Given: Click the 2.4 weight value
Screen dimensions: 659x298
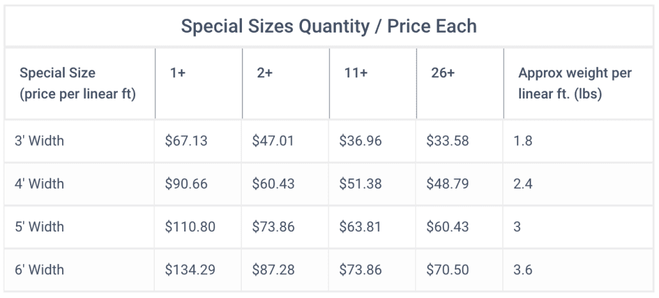Looking at the screenshot, I should click(523, 184).
